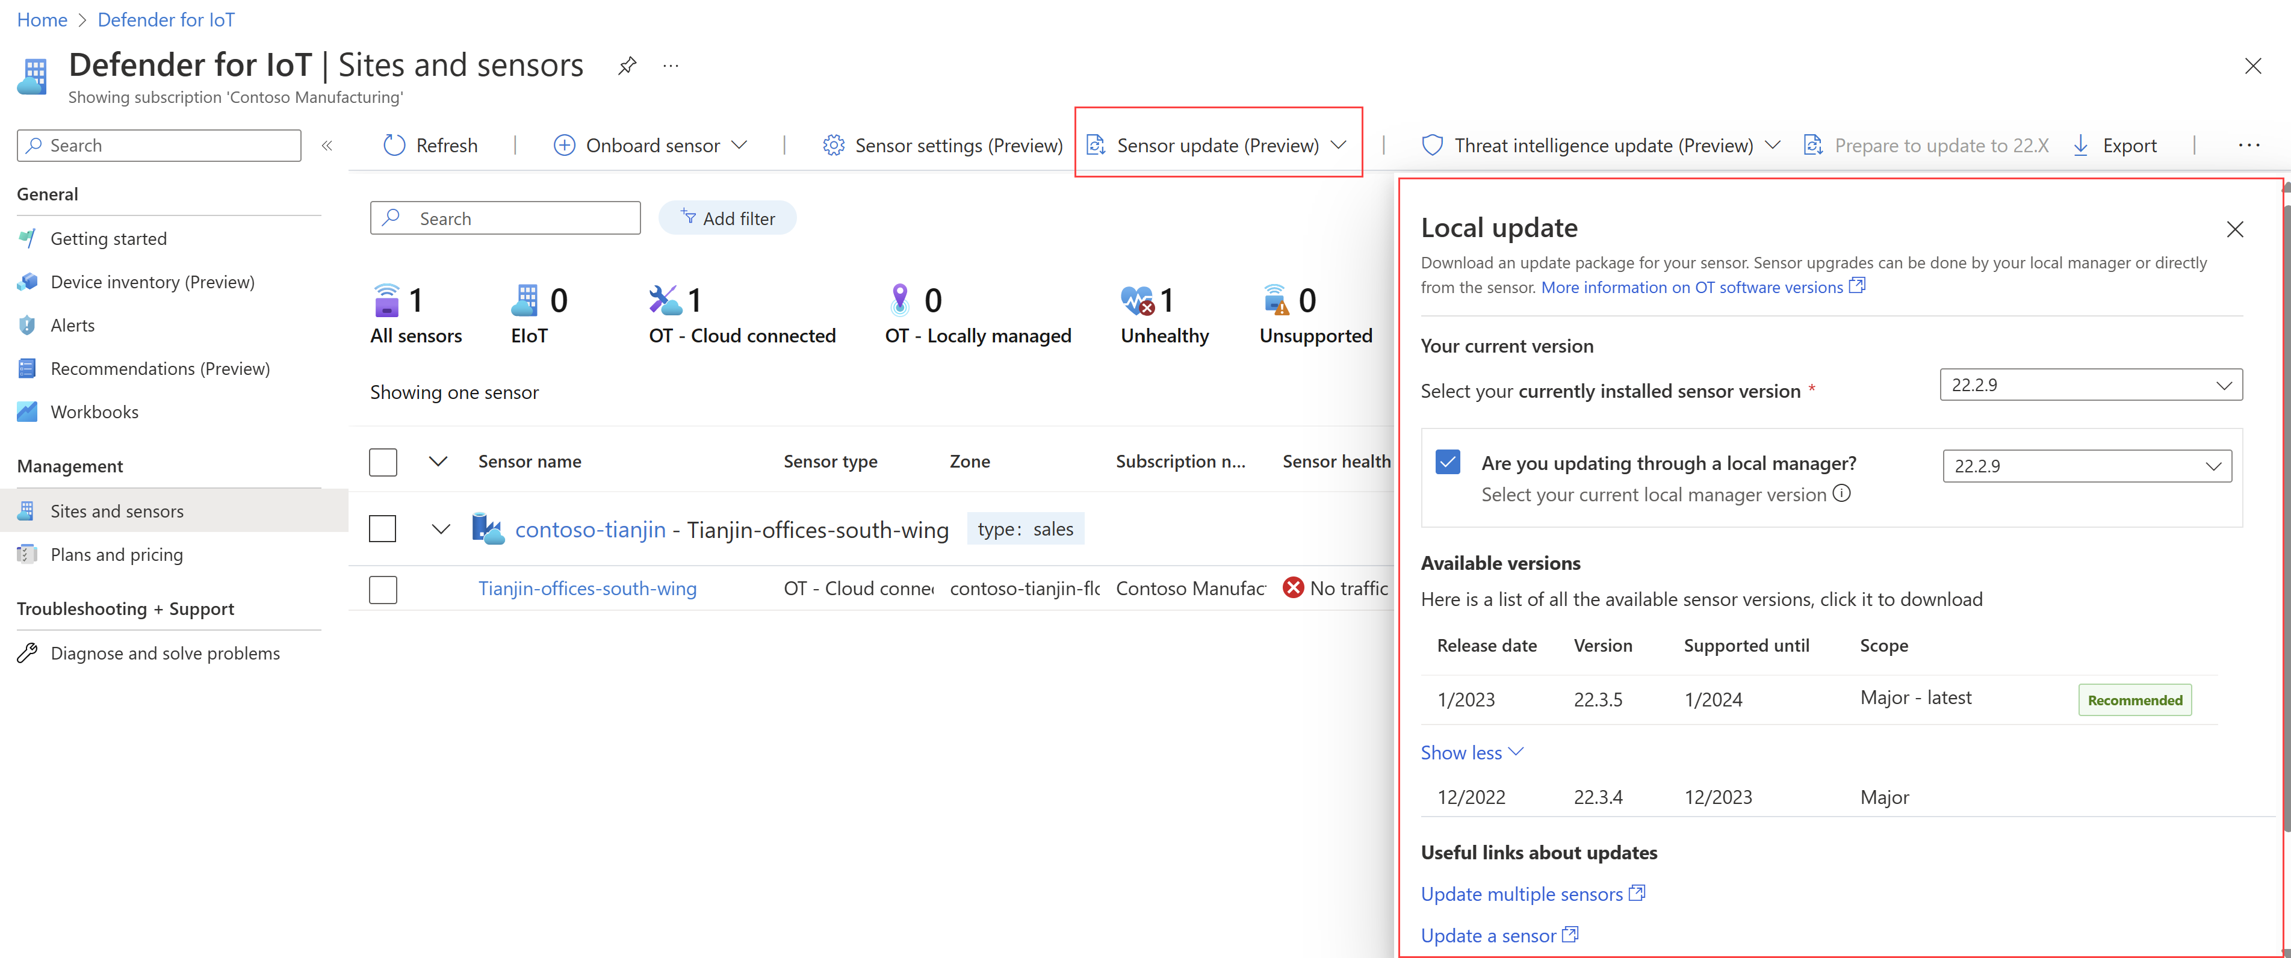Toggle the header expand-all chevron

438,461
